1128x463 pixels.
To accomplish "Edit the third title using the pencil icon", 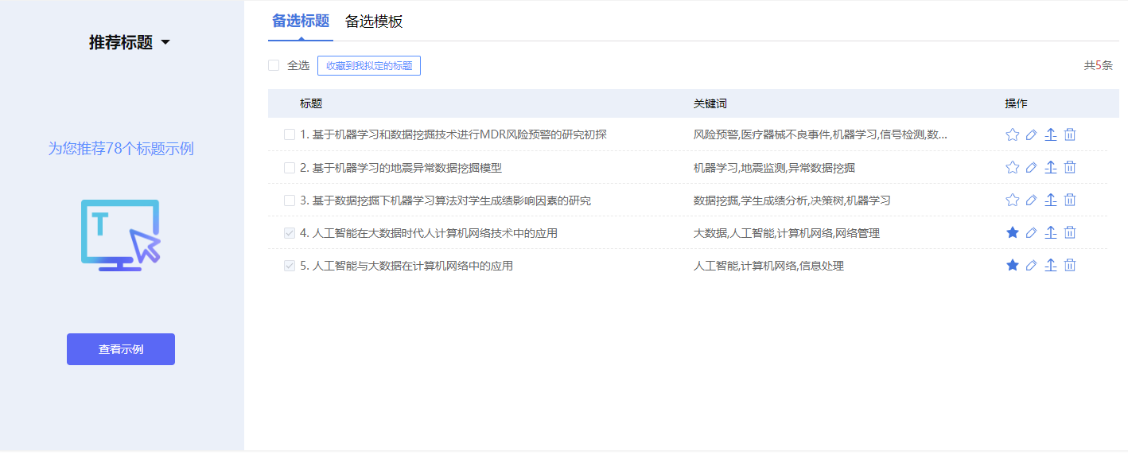I will 1031,200.
